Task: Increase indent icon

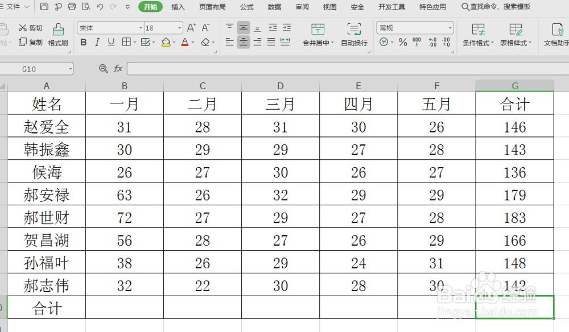Action: pos(287,27)
